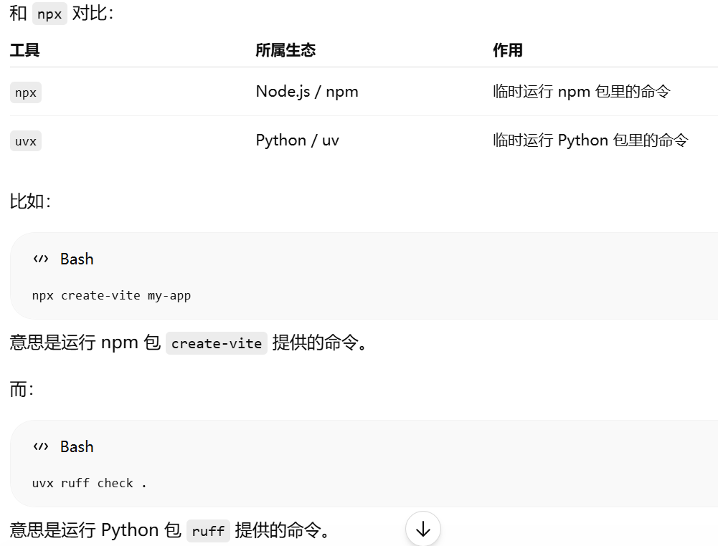The image size is (718, 546).
Task: Click the uvx ruff check command line
Action: [x=89, y=484]
